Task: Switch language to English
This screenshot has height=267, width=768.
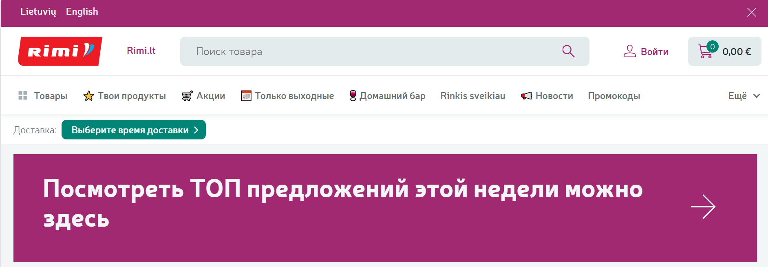Action: 82,11
